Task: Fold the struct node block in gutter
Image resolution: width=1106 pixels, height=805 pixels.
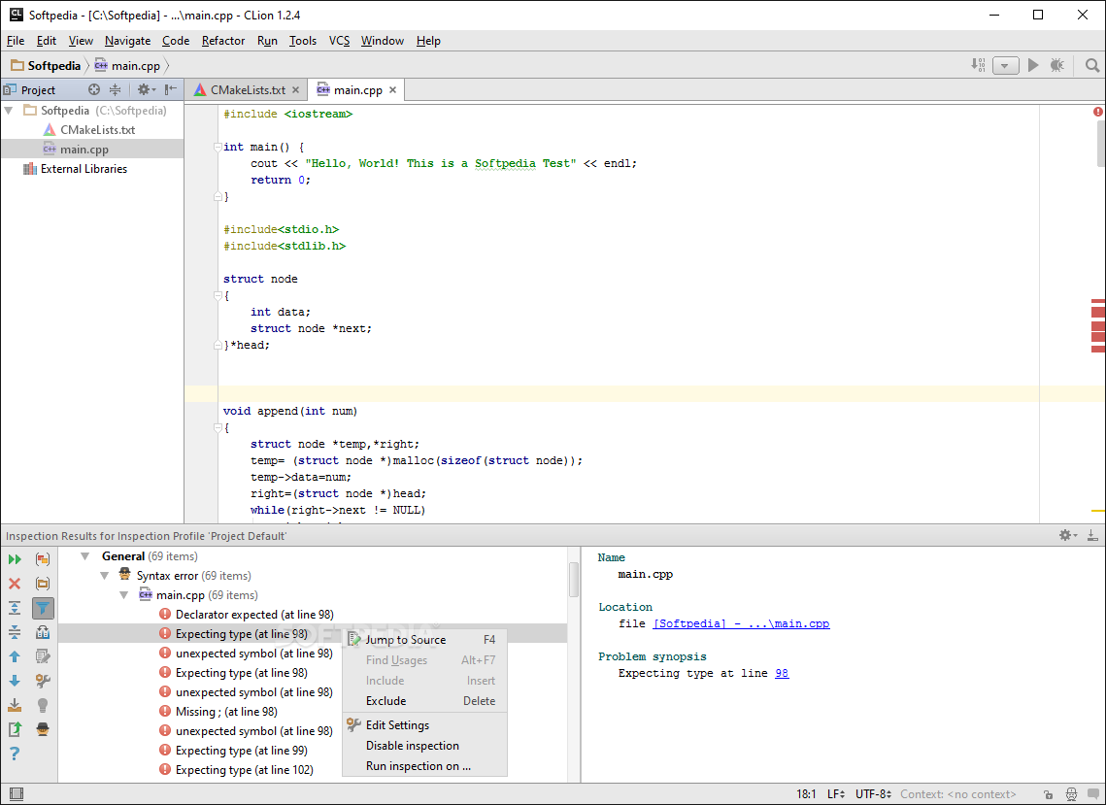Action: (218, 296)
